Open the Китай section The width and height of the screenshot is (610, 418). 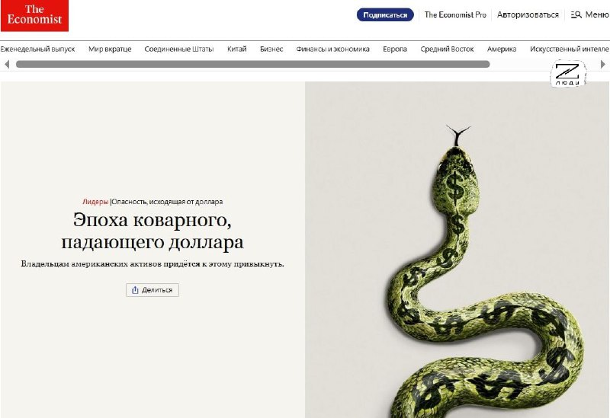click(236, 49)
